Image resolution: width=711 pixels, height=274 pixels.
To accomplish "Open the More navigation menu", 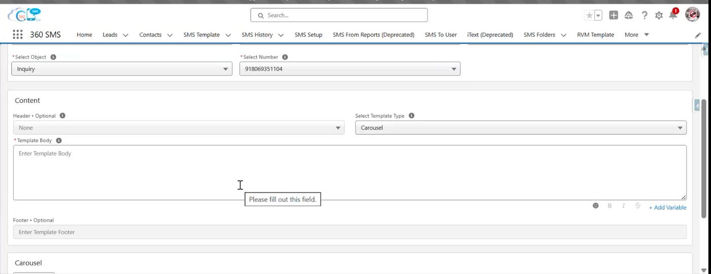I will (x=637, y=35).
